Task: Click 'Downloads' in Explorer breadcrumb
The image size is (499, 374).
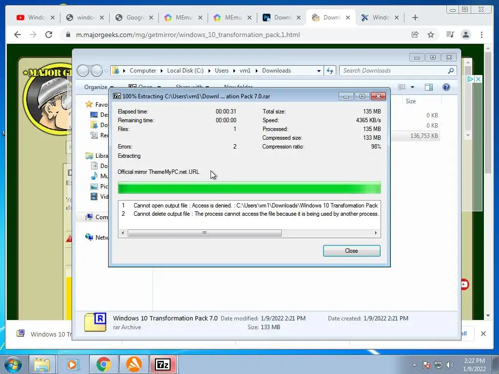Action: (x=276, y=71)
